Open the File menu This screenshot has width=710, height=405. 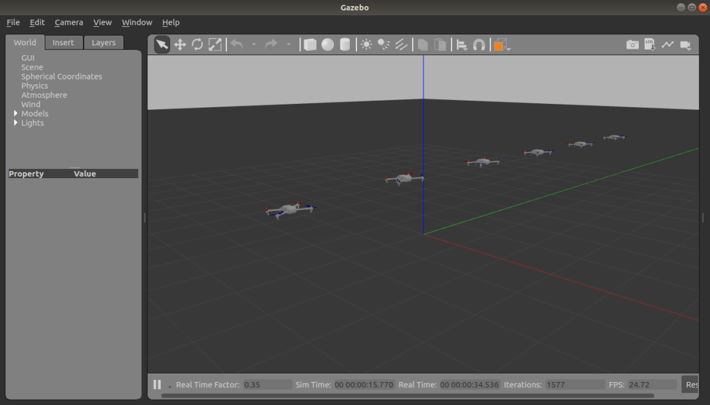point(13,22)
